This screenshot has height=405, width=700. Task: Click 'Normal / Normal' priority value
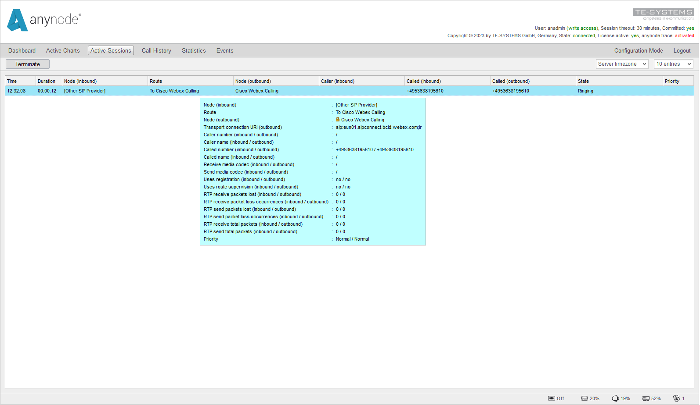[x=352, y=239]
